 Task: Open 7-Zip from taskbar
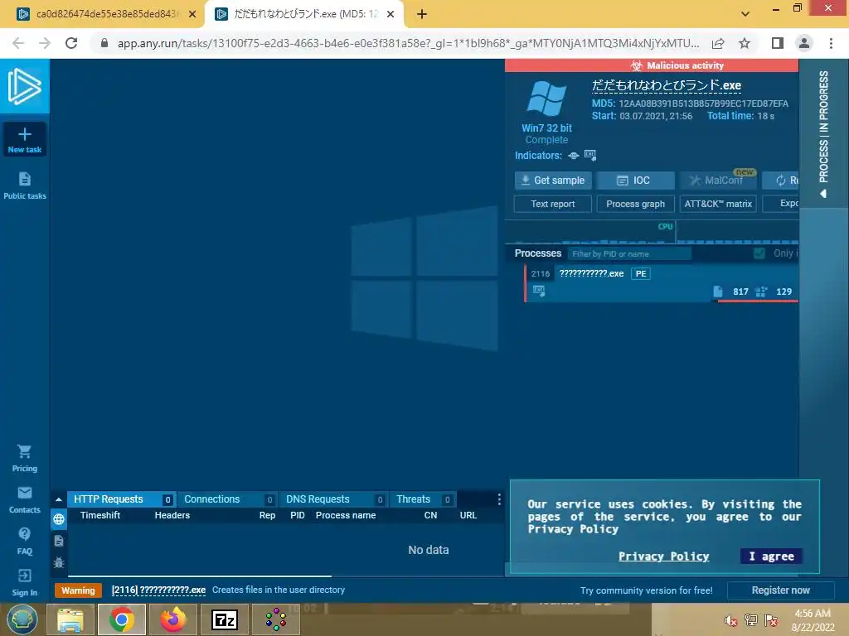click(225, 619)
